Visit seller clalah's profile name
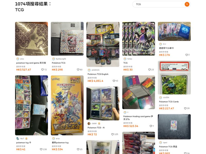 coord(94,123)
